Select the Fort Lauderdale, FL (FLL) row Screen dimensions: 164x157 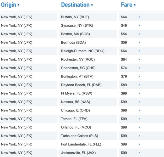click(x=81, y=144)
